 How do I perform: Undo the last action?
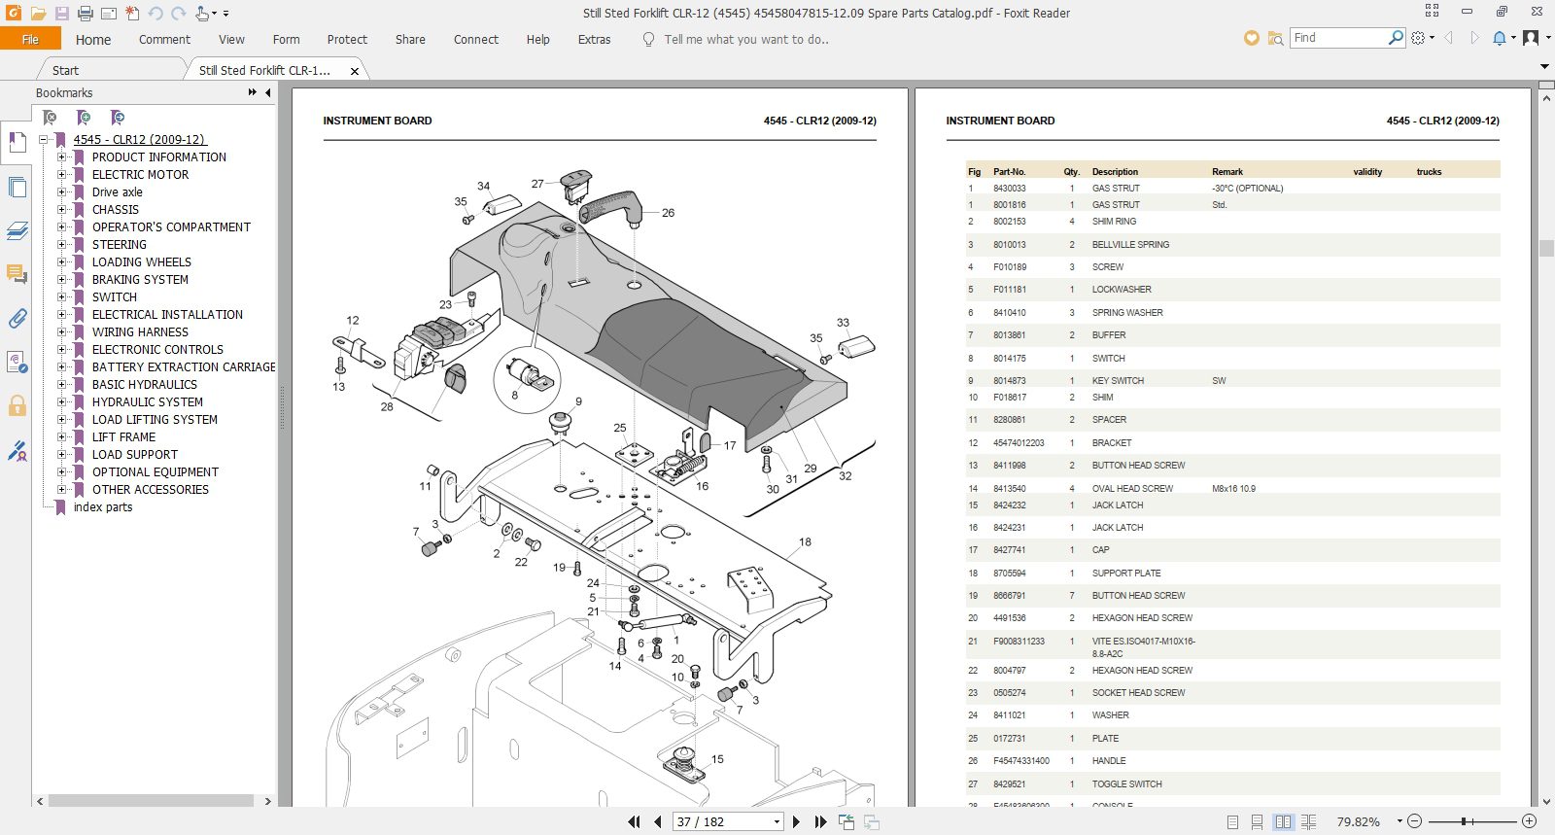(155, 14)
